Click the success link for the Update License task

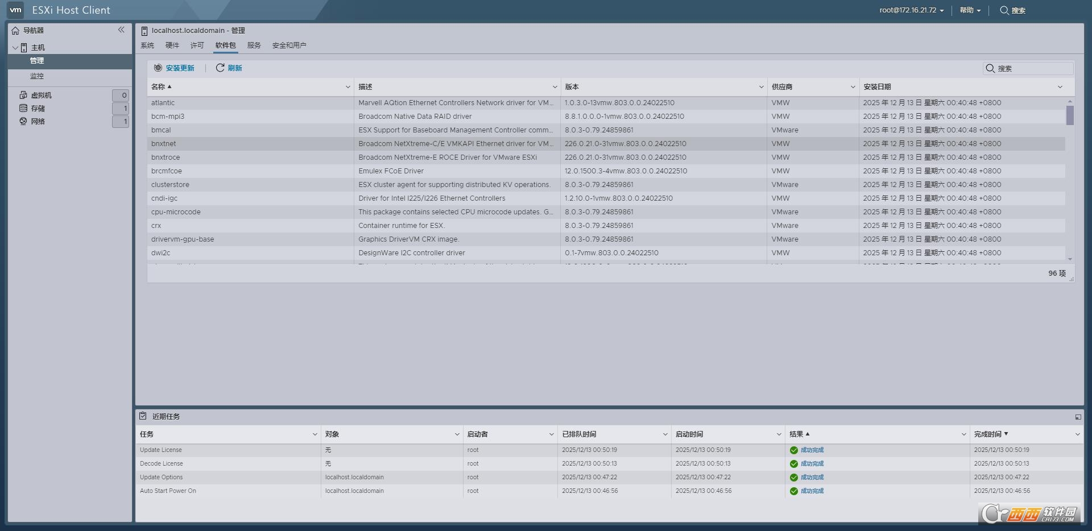[812, 450]
